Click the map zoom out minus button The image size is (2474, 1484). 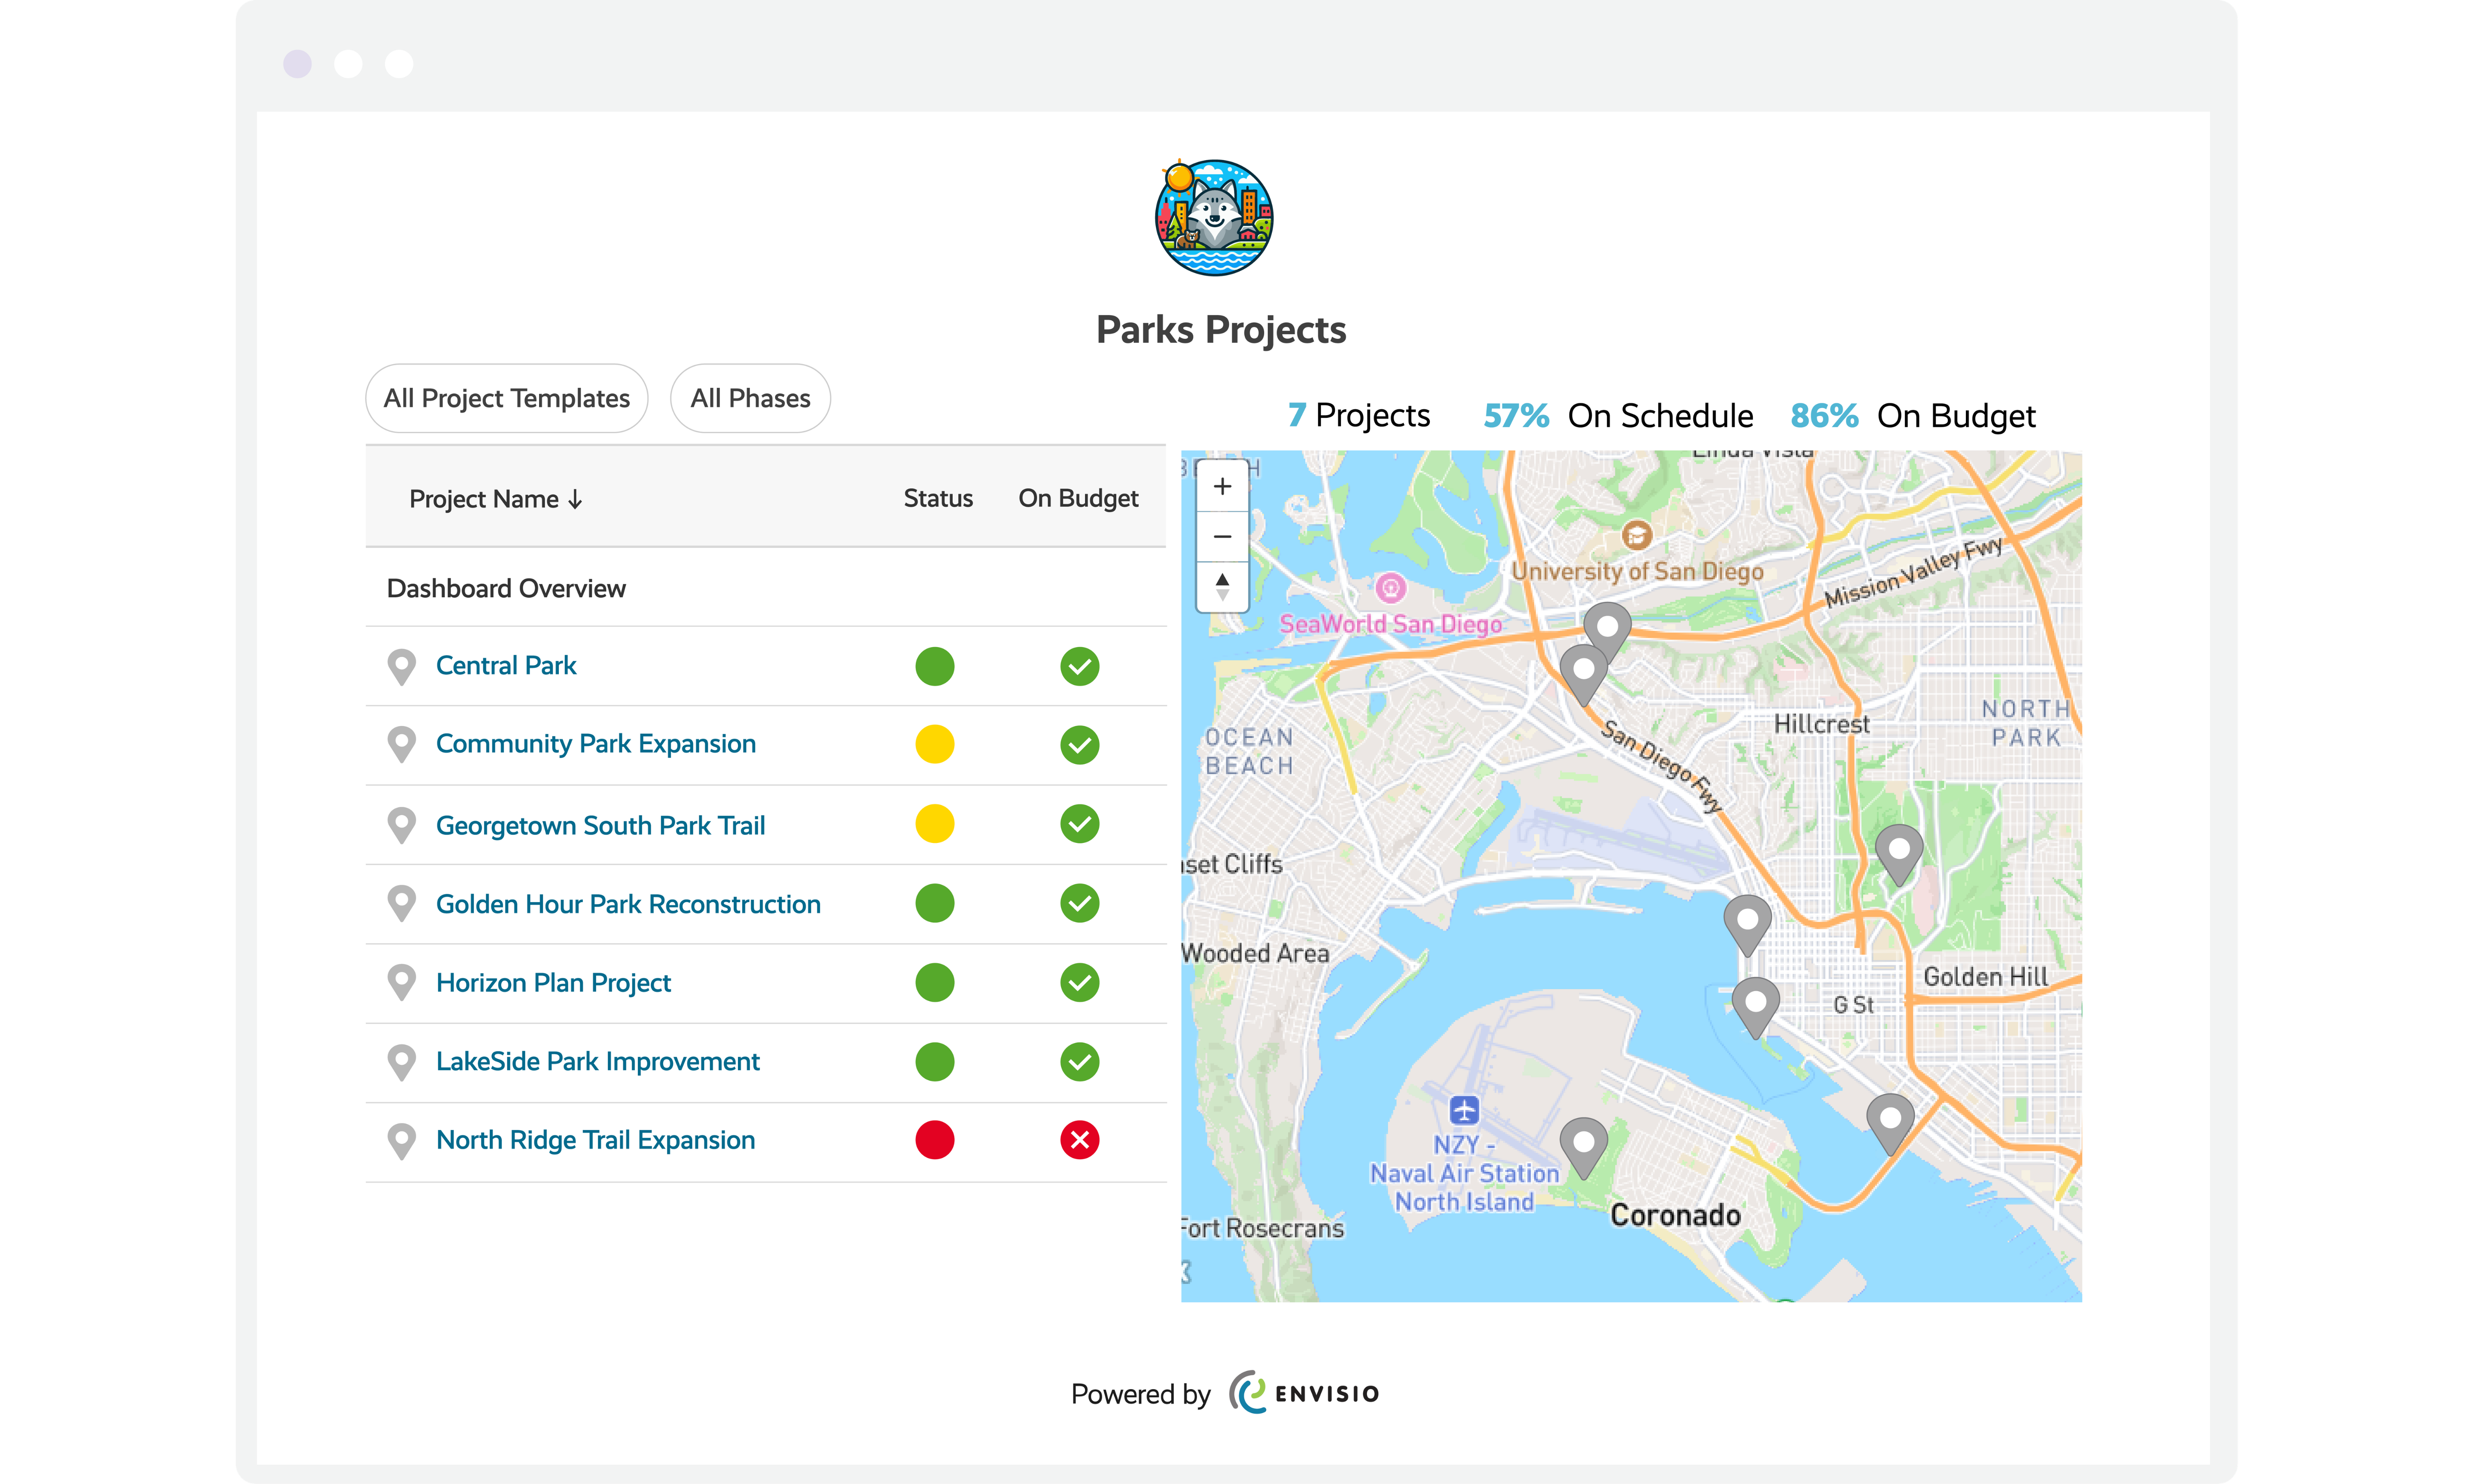(x=1221, y=537)
